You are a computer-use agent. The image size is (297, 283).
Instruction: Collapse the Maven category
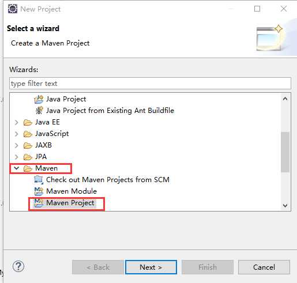coord(17,168)
